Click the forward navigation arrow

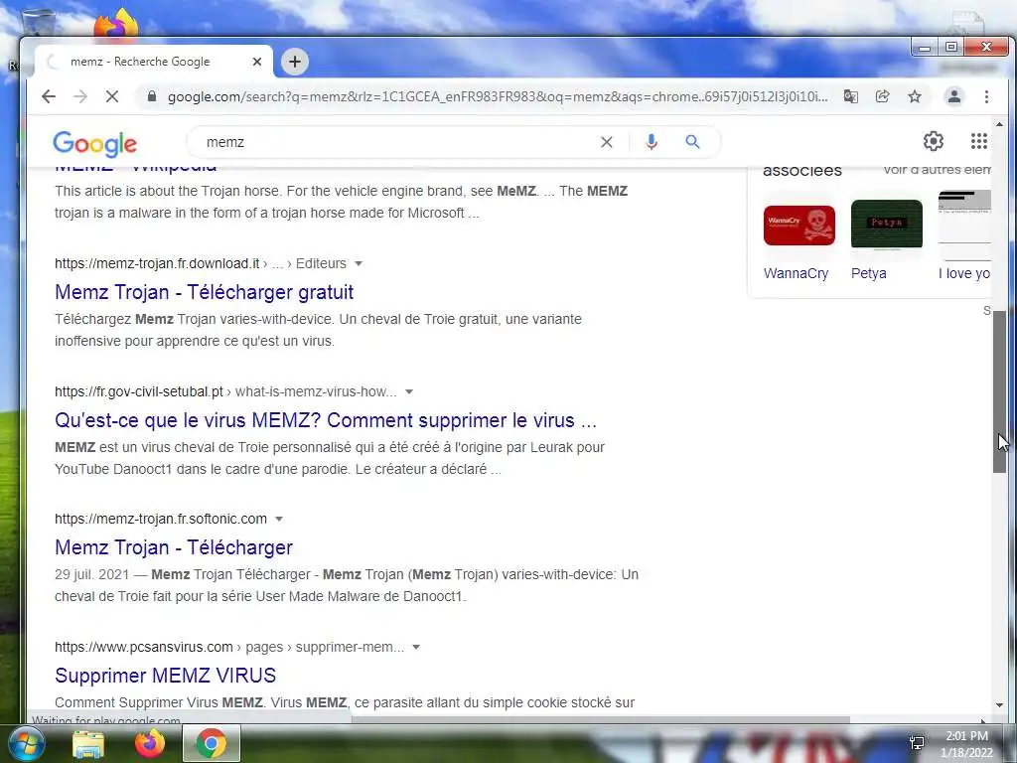(79, 96)
